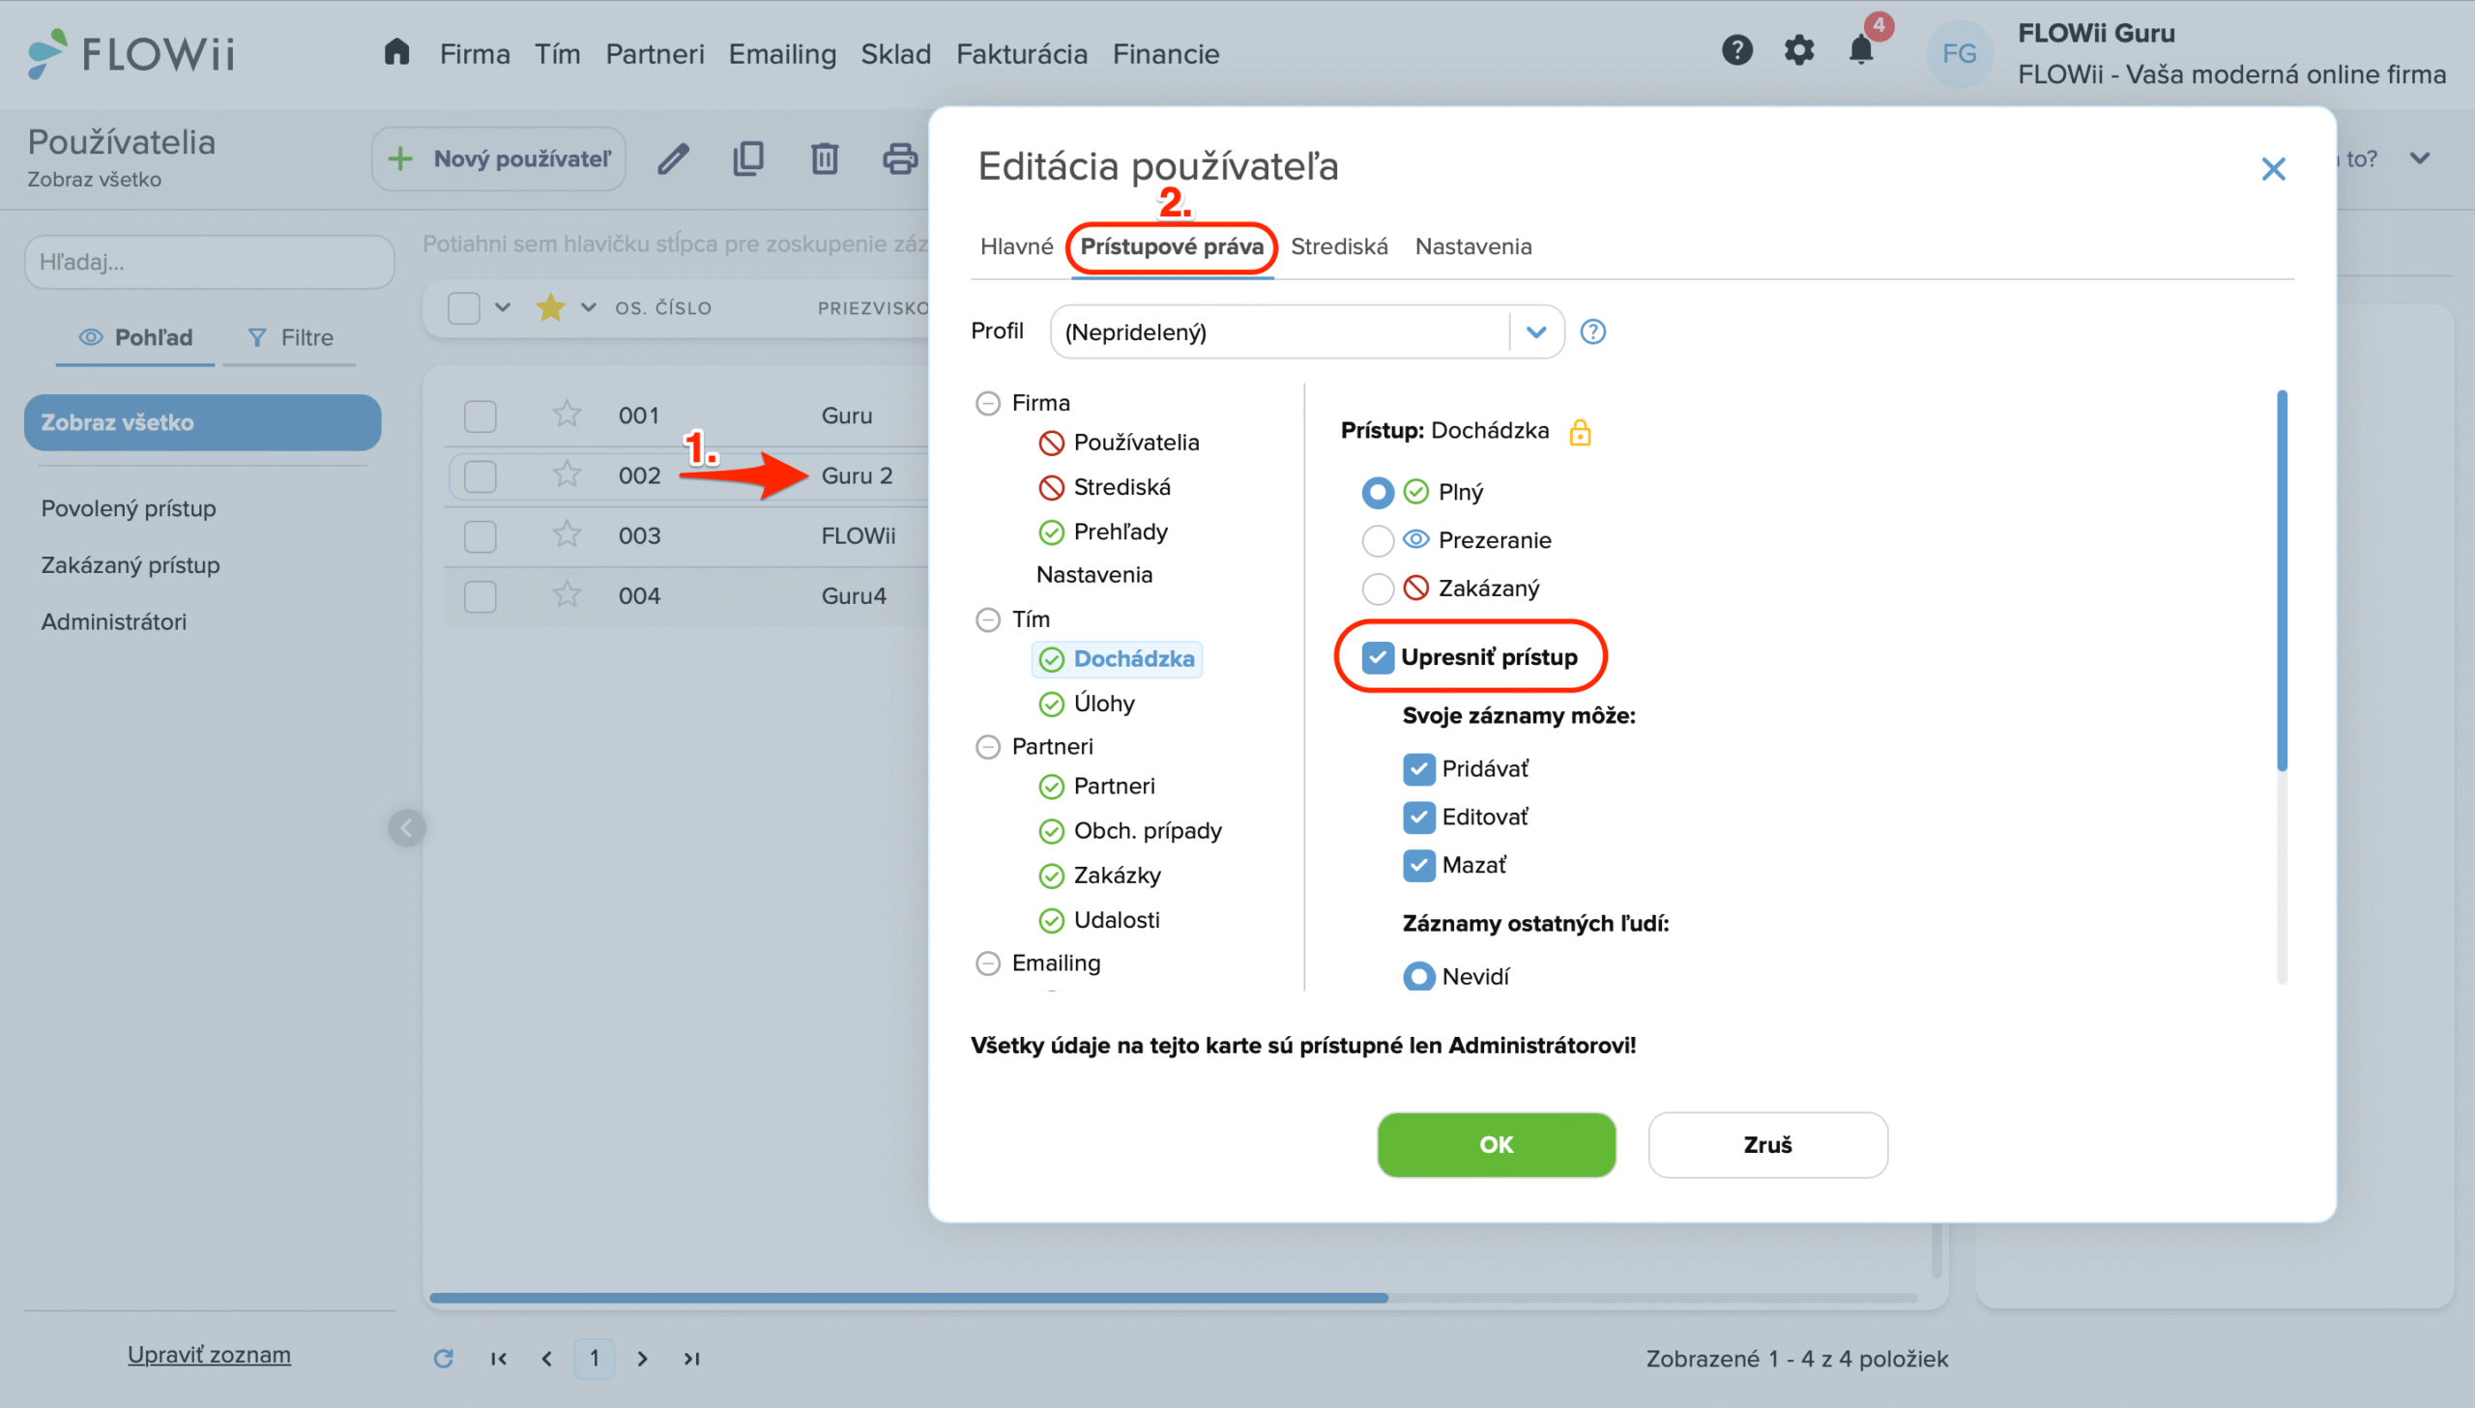
Task: Click the Upraviť zoznam link
Action: (x=209, y=1355)
